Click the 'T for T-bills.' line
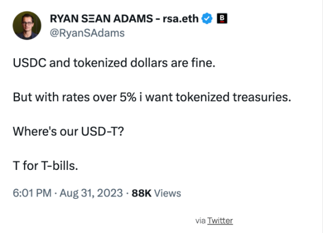This screenshot has height=233, width=323. click(x=45, y=166)
